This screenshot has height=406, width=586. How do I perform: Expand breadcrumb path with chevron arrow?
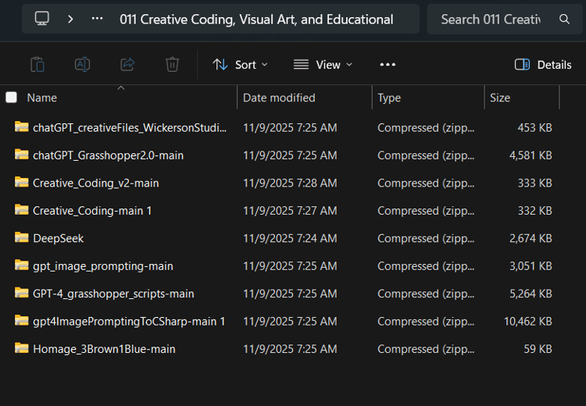(70, 19)
